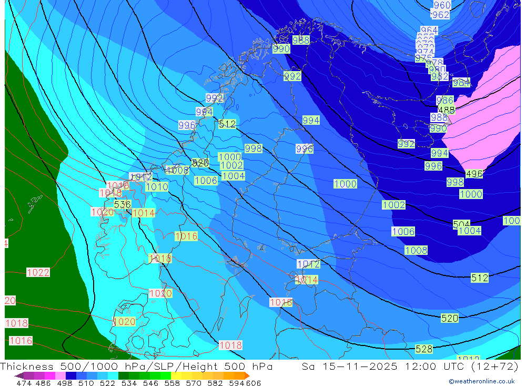
Task: Select the light pink swatch in the legend
Action: click(60, 375)
